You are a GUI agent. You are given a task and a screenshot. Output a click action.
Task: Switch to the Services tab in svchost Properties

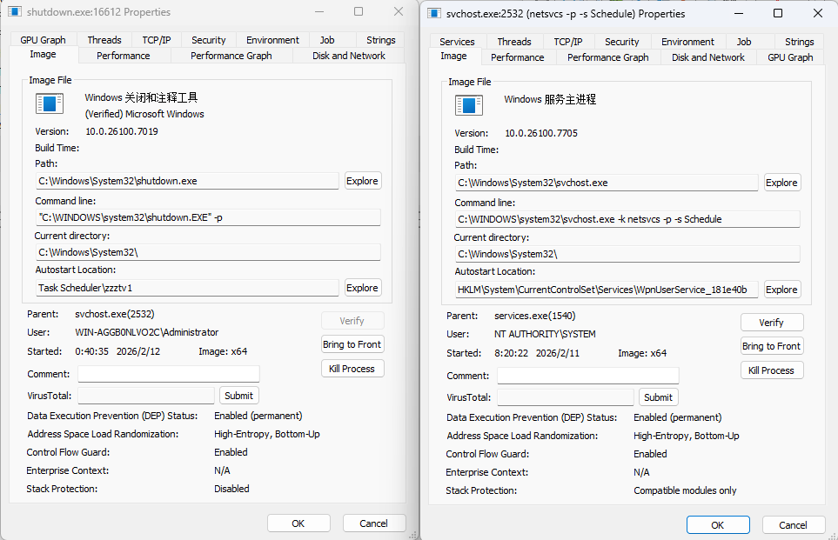point(457,42)
